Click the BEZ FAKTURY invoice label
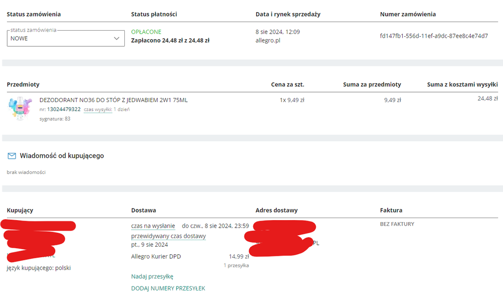503x305 pixels. pyautogui.click(x=397, y=224)
